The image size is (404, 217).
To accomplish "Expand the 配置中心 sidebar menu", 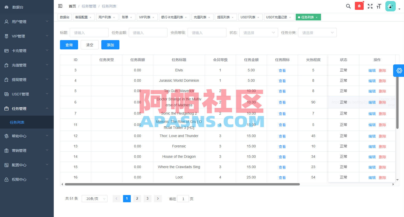I will click(27, 165).
